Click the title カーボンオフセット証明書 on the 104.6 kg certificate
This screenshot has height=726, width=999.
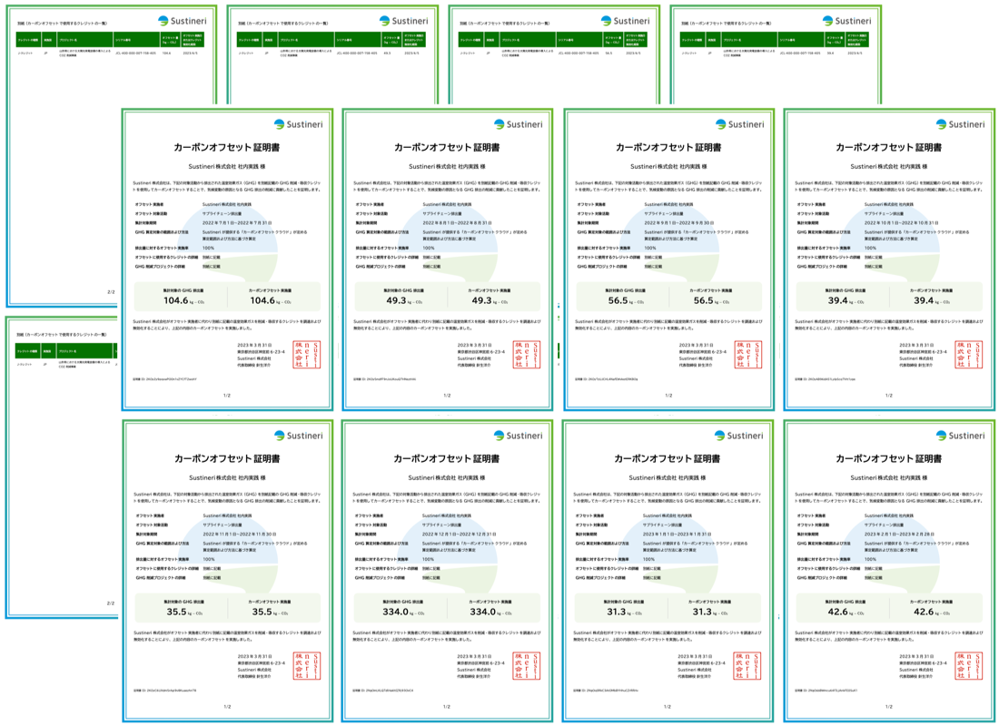tap(227, 147)
